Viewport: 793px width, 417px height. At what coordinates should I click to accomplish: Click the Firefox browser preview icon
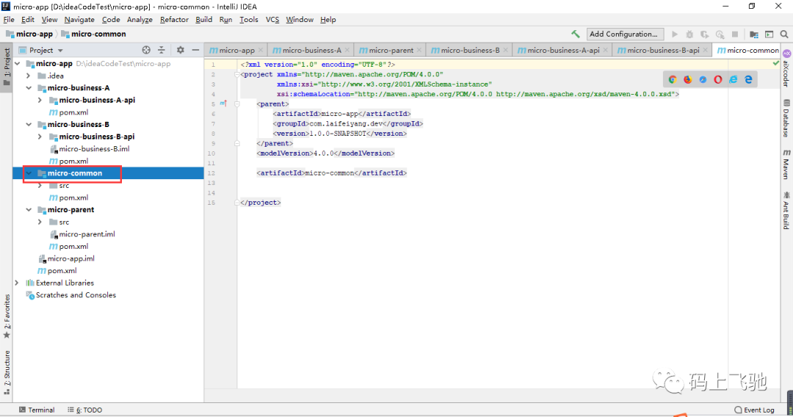[x=687, y=79]
